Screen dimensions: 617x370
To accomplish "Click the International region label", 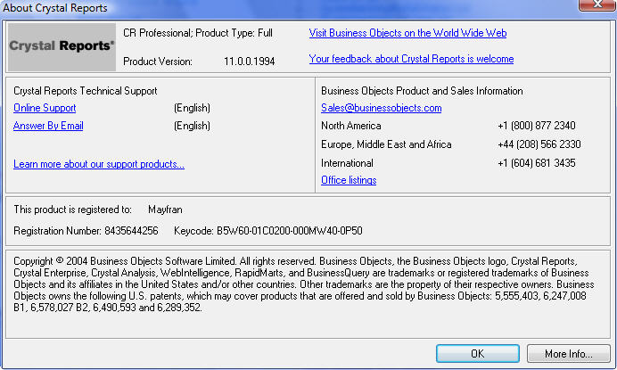I will pyautogui.click(x=347, y=163).
